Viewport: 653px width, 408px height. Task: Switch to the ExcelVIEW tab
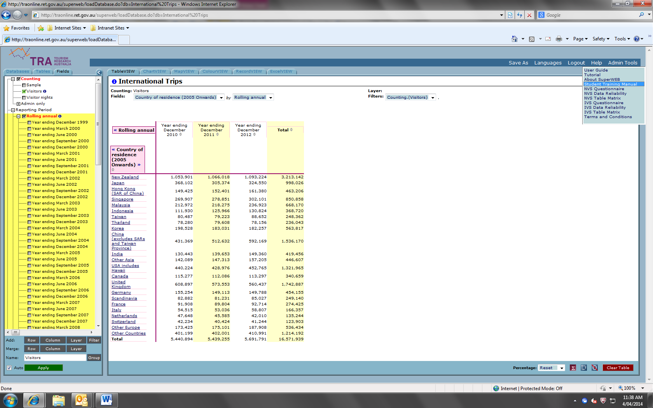point(281,71)
